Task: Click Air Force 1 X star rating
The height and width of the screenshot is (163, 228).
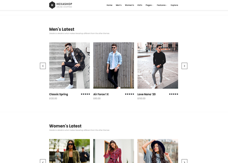Action: (129, 94)
